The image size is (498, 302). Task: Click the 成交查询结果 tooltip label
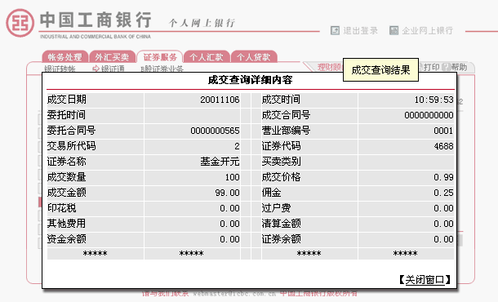click(x=380, y=70)
